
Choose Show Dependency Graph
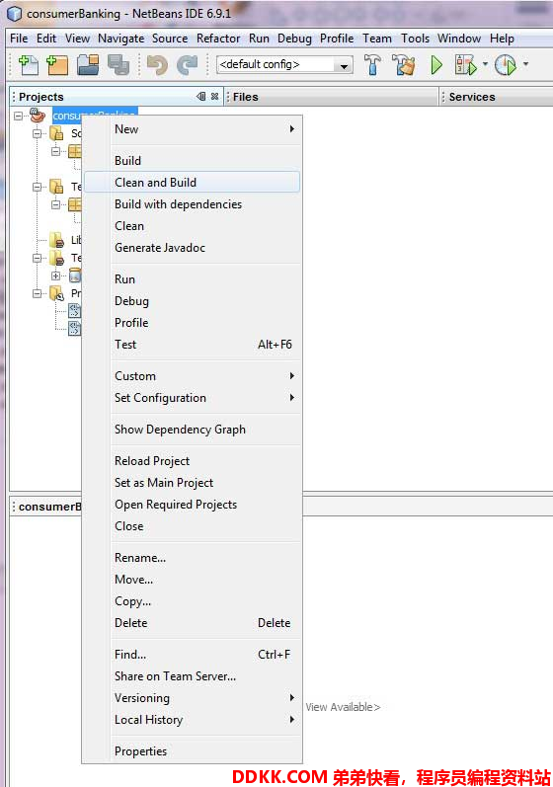coord(193,430)
